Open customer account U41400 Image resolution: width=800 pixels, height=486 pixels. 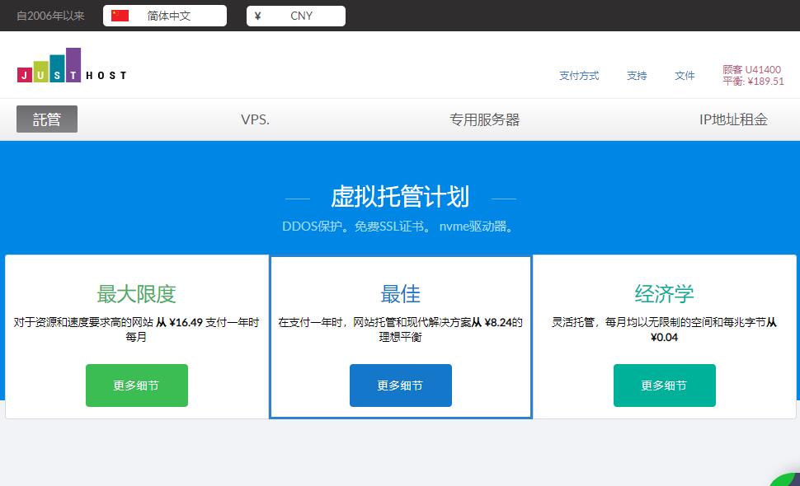click(x=752, y=70)
